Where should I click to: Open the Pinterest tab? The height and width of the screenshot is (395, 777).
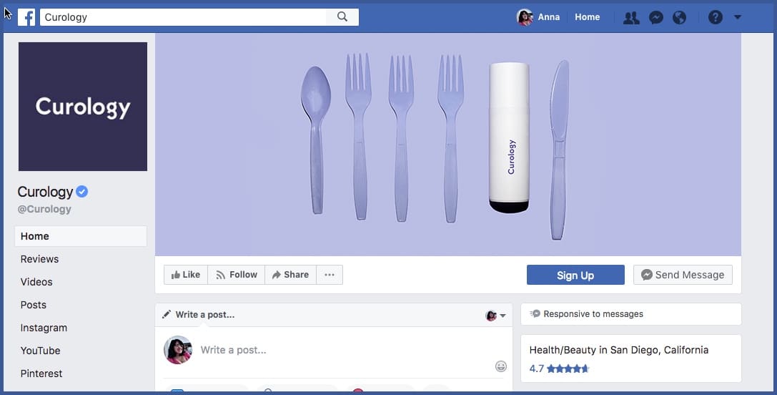click(41, 373)
